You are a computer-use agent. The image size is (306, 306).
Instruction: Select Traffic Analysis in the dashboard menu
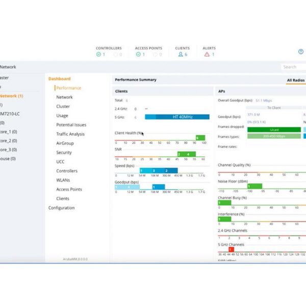click(x=70, y=134)
